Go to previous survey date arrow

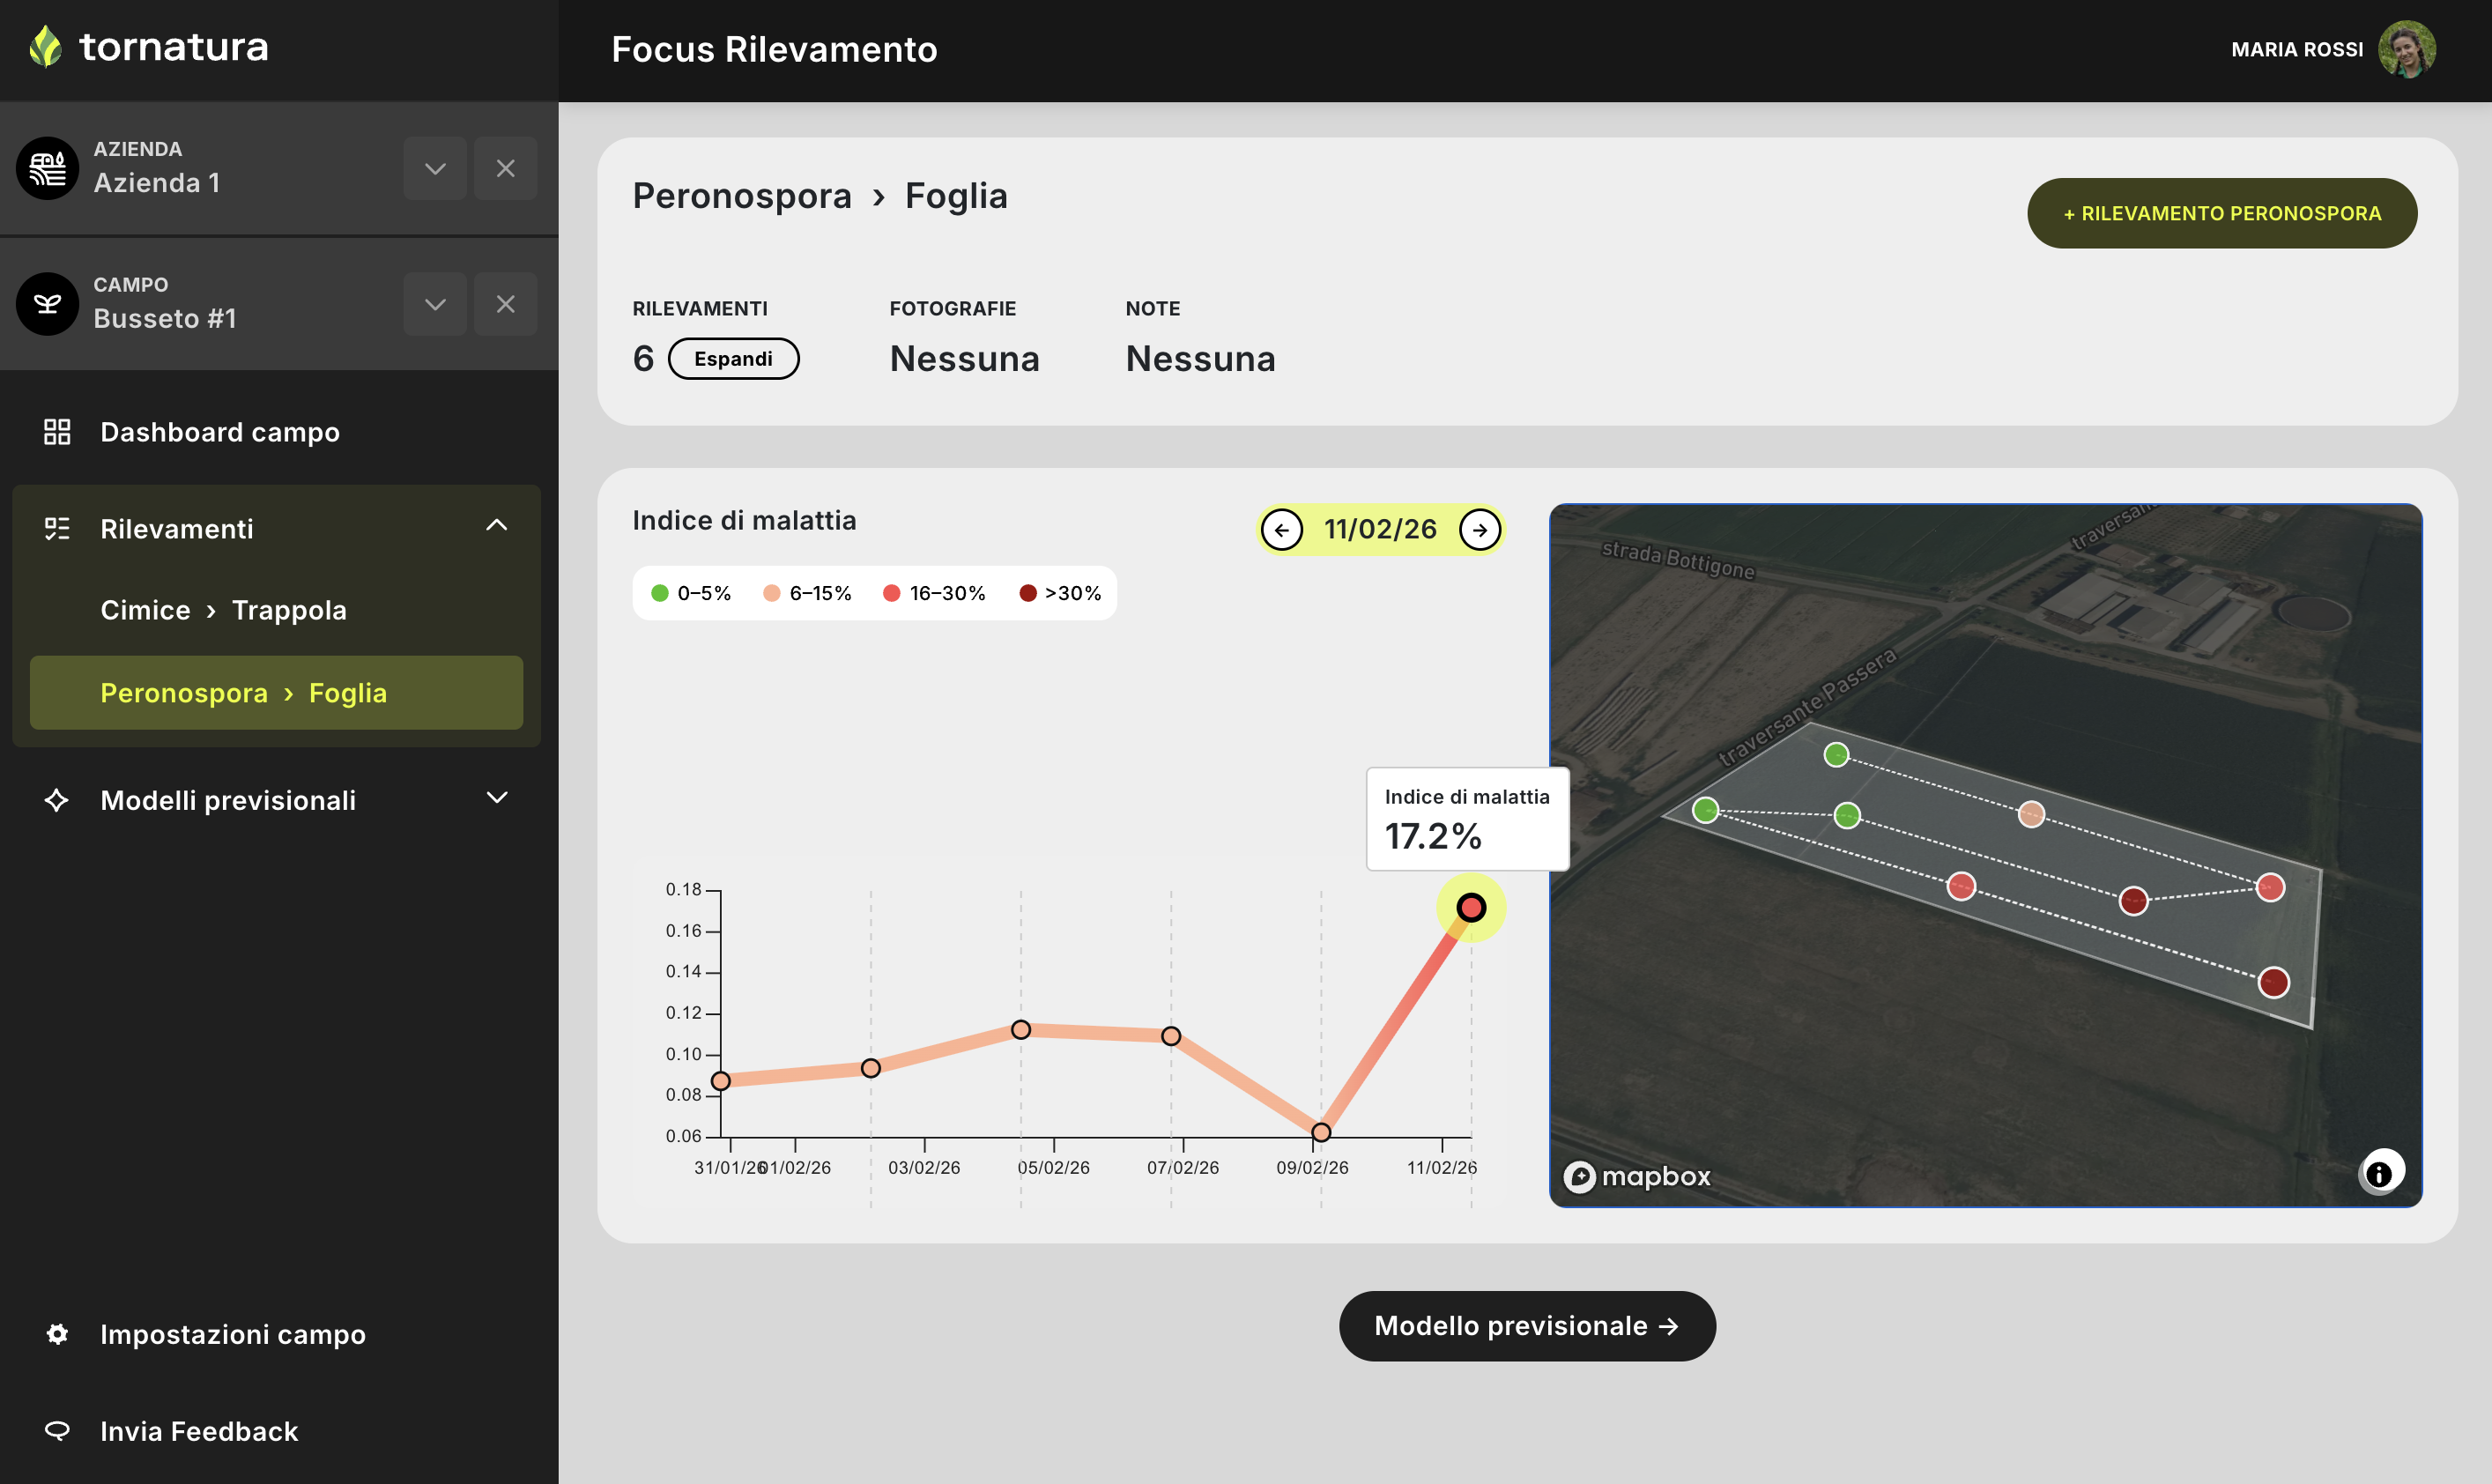[1281, 530]
